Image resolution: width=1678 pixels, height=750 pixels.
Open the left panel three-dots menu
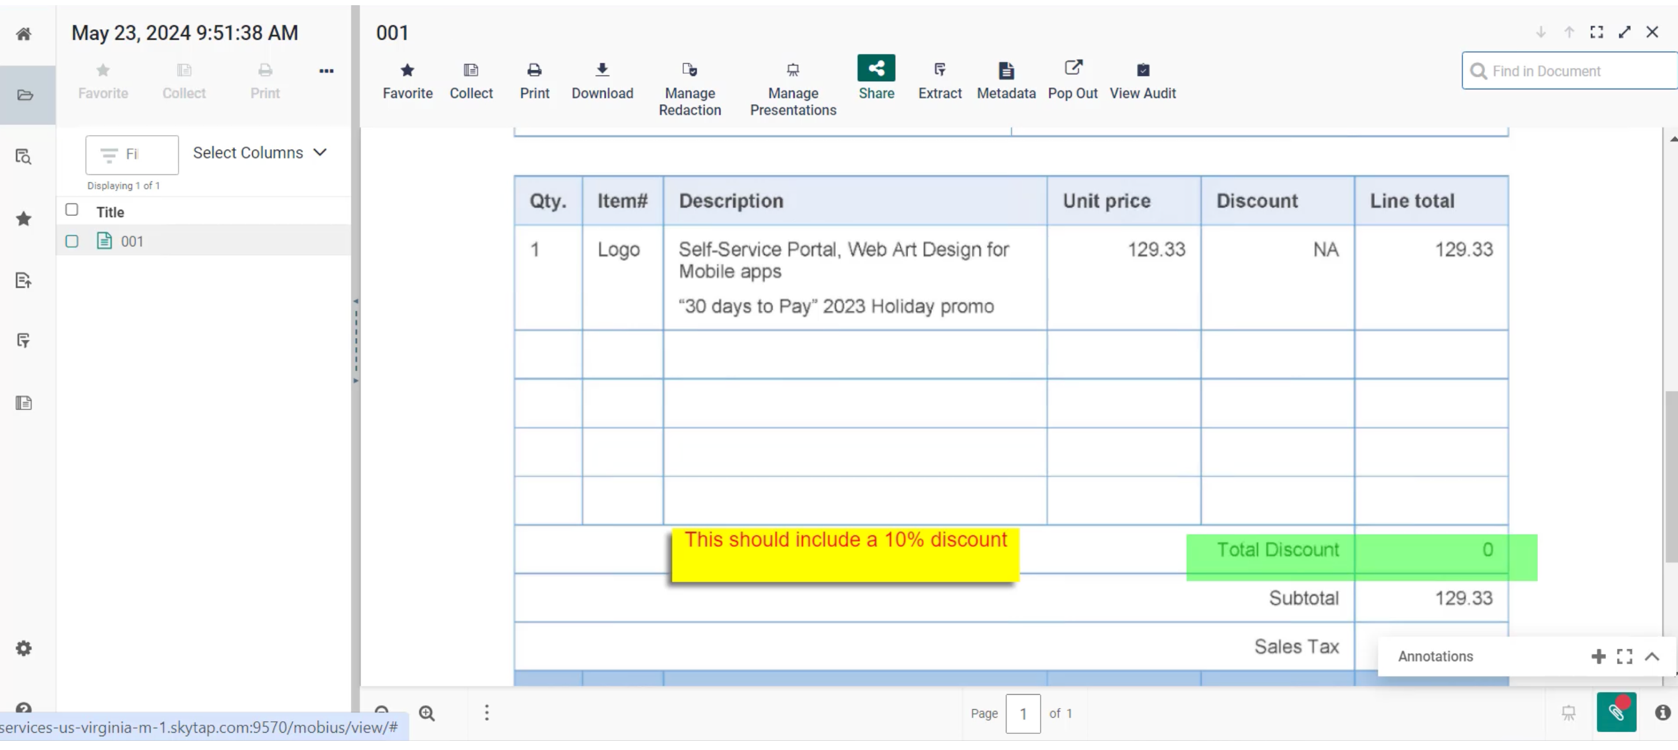[x=326, y=71]
